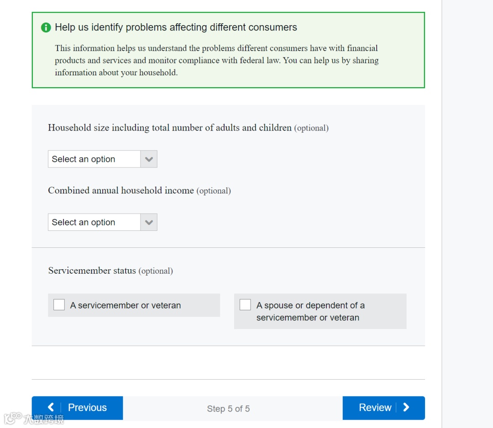This screenshot has height=428, width=493.
Task: Expand the household income dropdown arrow
Action: coord(149,222)
